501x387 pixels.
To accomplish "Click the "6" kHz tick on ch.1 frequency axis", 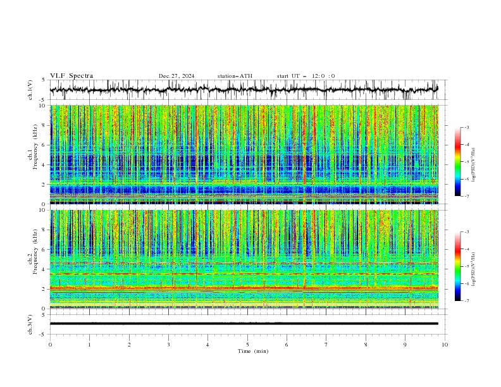I will (44, 145).
